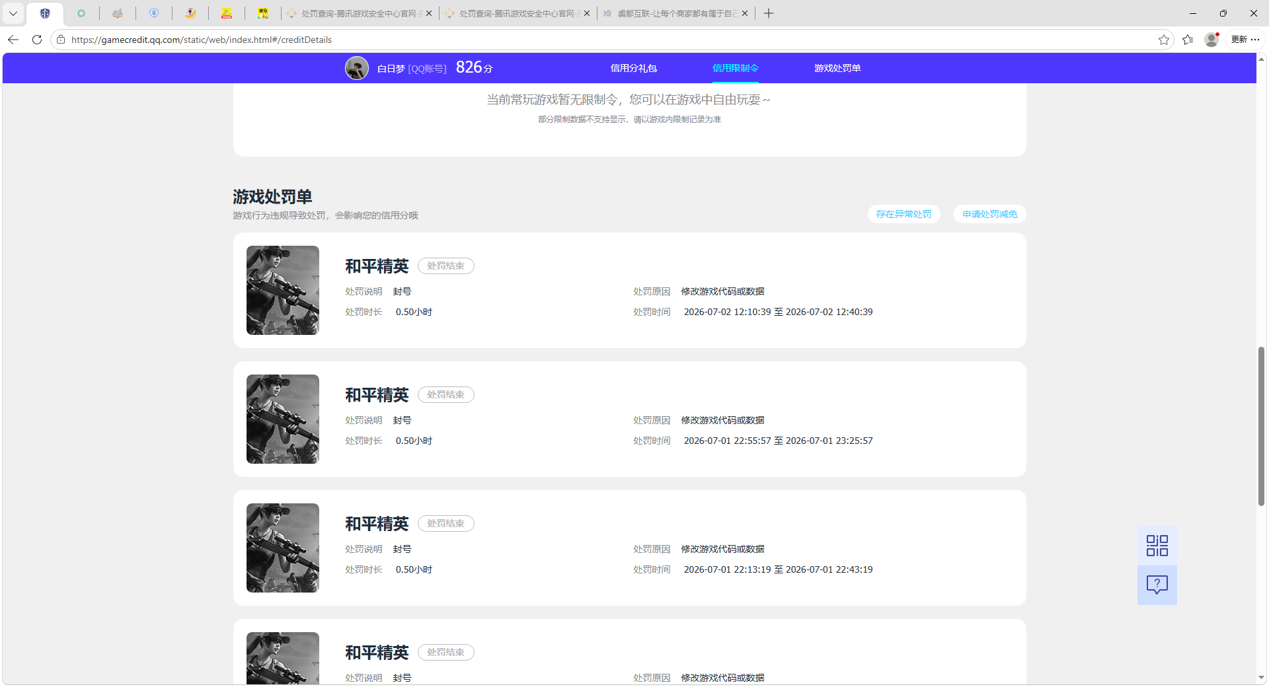Viewport: 1269px width, 687px height.
Task: Click game cover of 12:10:39 penalty
Action: click(x=283, y=290)
